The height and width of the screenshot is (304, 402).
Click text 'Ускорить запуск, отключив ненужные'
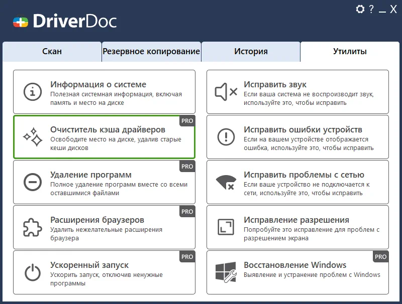coord(107,275)
